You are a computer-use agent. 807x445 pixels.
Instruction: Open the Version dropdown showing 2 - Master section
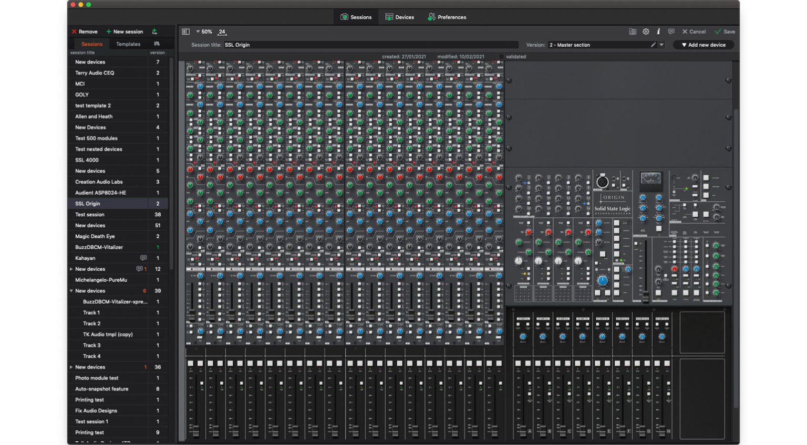(x=599, y=45)
